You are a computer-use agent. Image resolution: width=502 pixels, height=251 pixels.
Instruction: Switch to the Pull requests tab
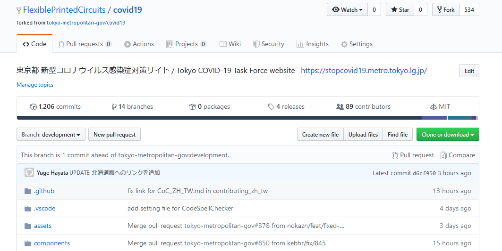85,44
